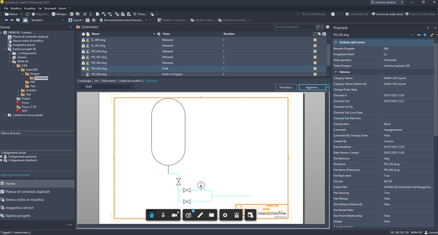Open the Azioni menu
438x235 pixels.
pos(63,8)
